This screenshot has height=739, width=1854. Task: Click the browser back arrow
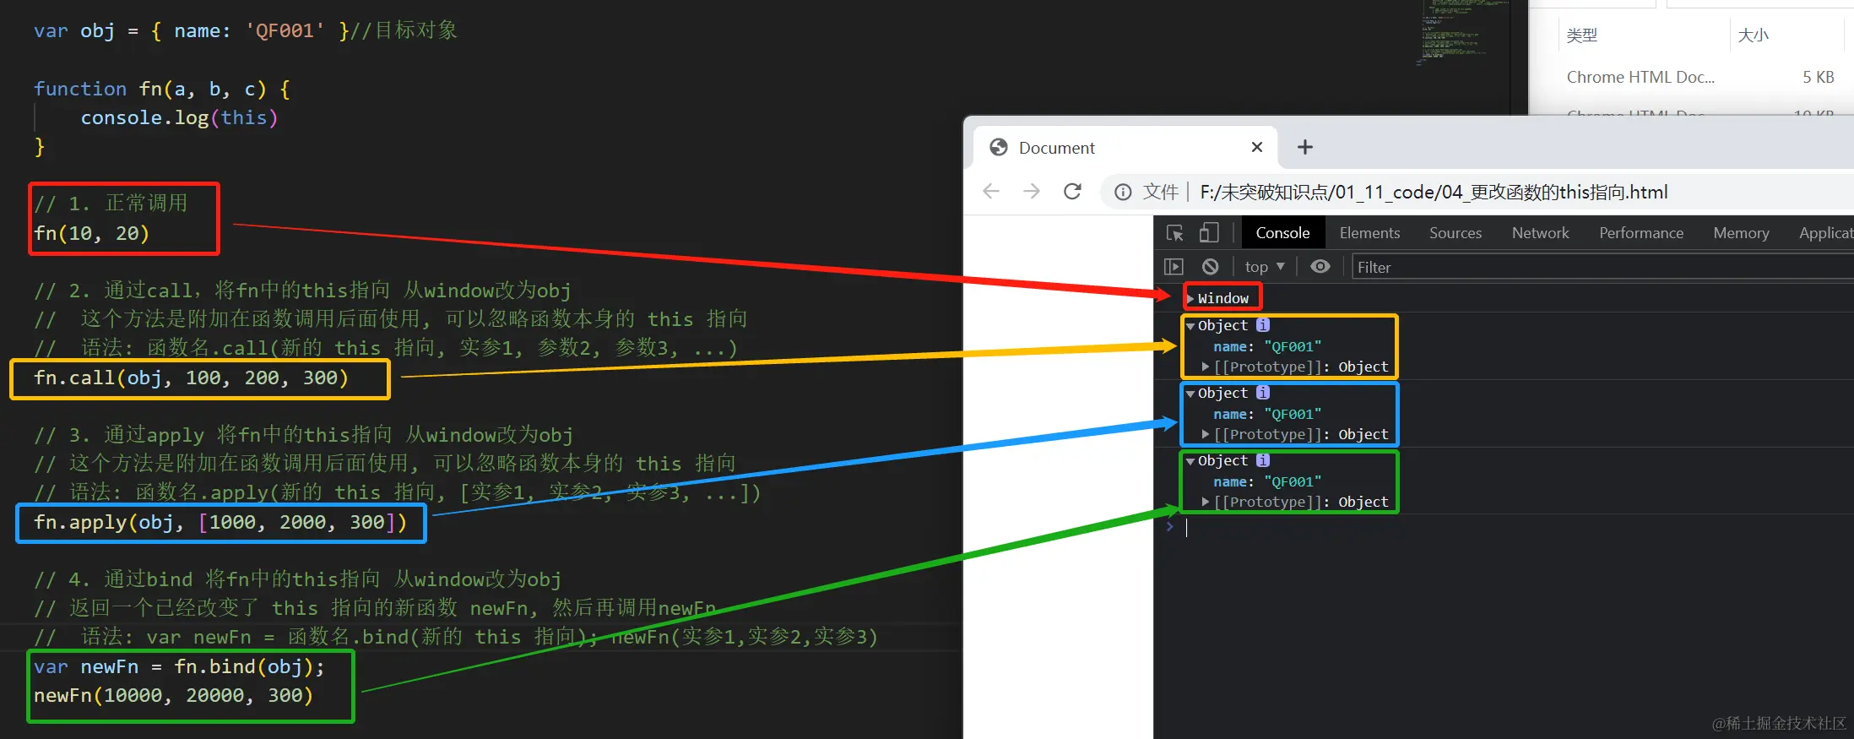coord(991,192)
